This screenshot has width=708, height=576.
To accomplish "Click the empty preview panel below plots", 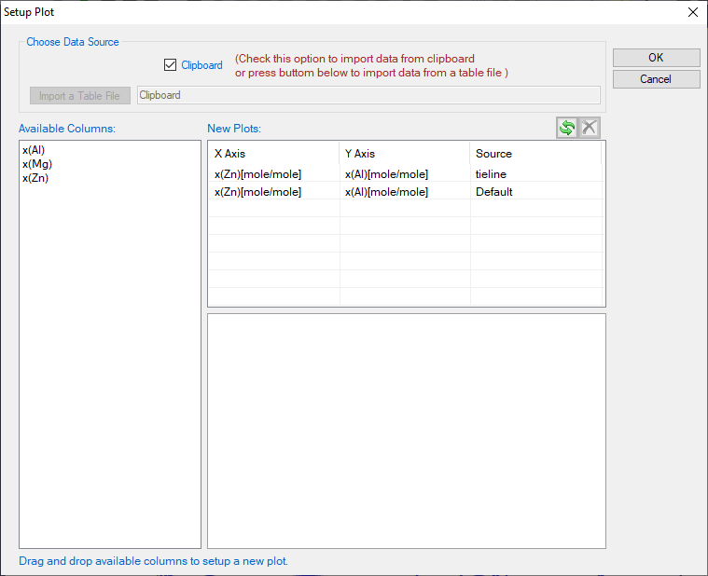I will click(406, 431).
